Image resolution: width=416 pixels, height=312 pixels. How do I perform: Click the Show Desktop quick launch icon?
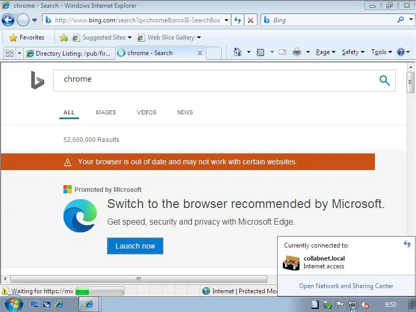(35, 304)
